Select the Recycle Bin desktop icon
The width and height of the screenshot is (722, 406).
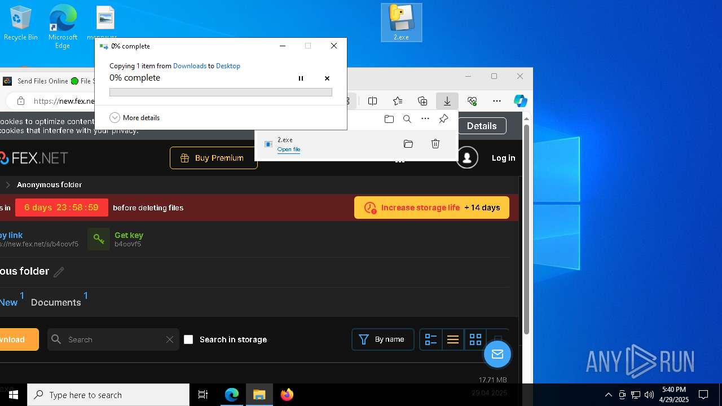click(x=21, y=23)
